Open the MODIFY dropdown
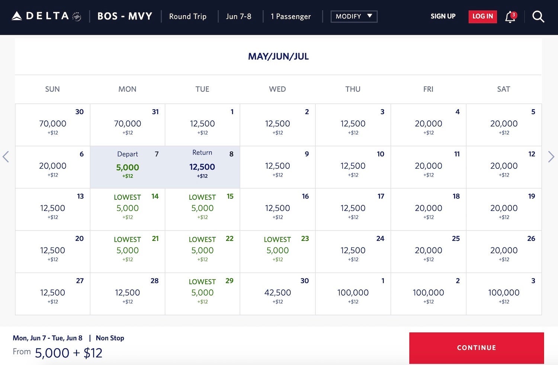The height and width of the screenshot is (365, 558). click(x=353, y=16)
